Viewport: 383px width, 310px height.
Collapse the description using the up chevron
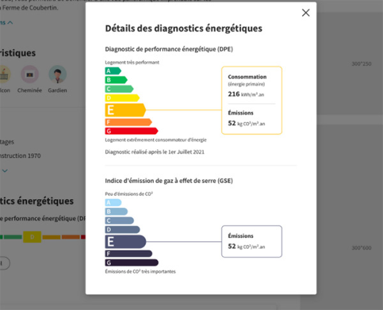click(x=11, y=23)
